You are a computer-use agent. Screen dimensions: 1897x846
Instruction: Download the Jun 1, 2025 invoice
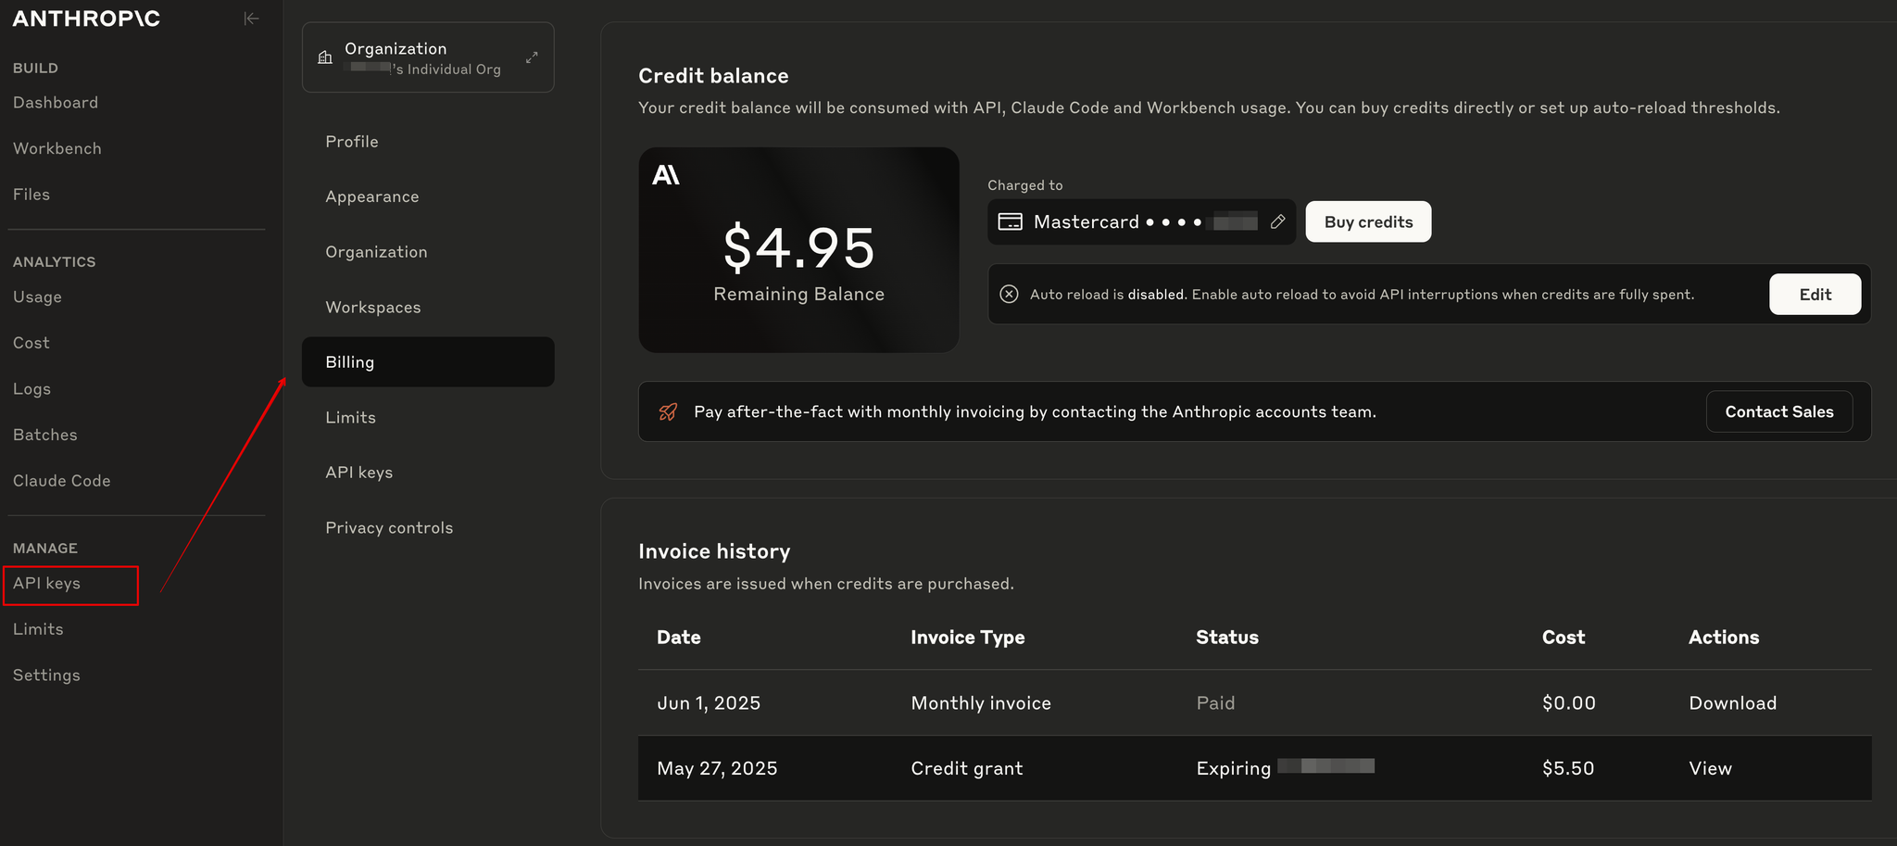click(1732, 703)
